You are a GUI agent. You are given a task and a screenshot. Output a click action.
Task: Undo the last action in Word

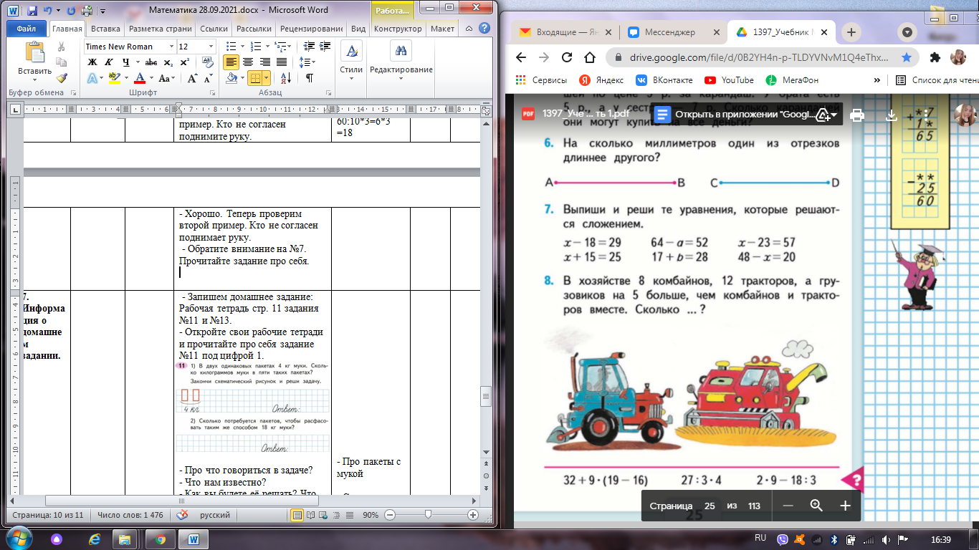coord(49,11)
